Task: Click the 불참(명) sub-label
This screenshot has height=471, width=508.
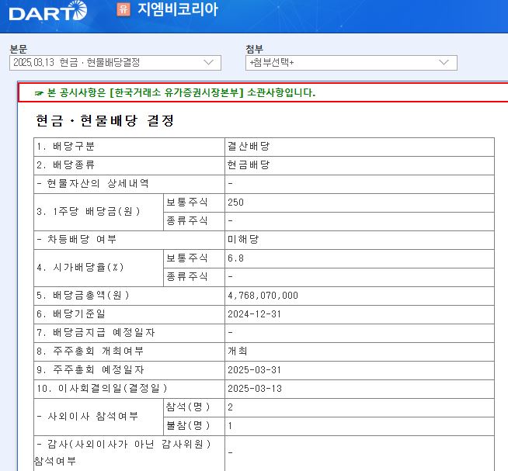Action: pos(188,426)
